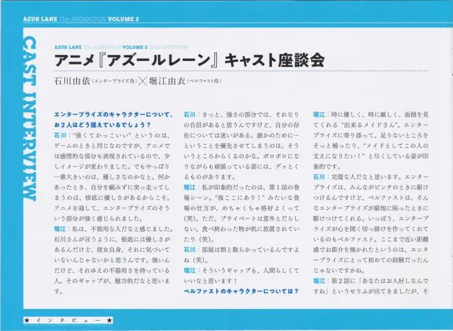This screenshot has height=331, width=453.
Task: Click the "堀江" label before "私が印象的だったのは"
Action: (190, 187)
